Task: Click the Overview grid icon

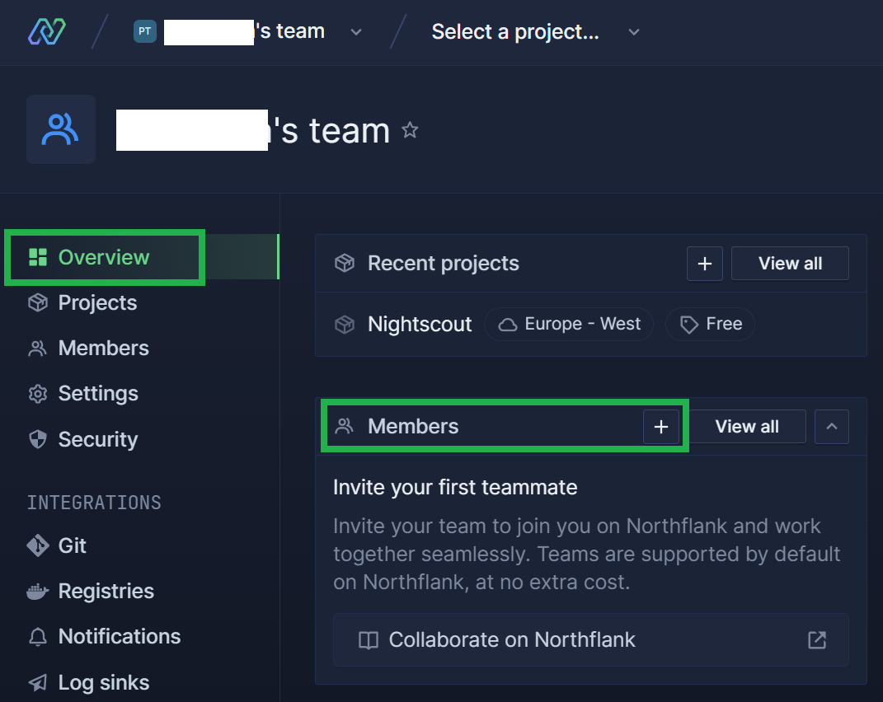Action: pos(38,257)
